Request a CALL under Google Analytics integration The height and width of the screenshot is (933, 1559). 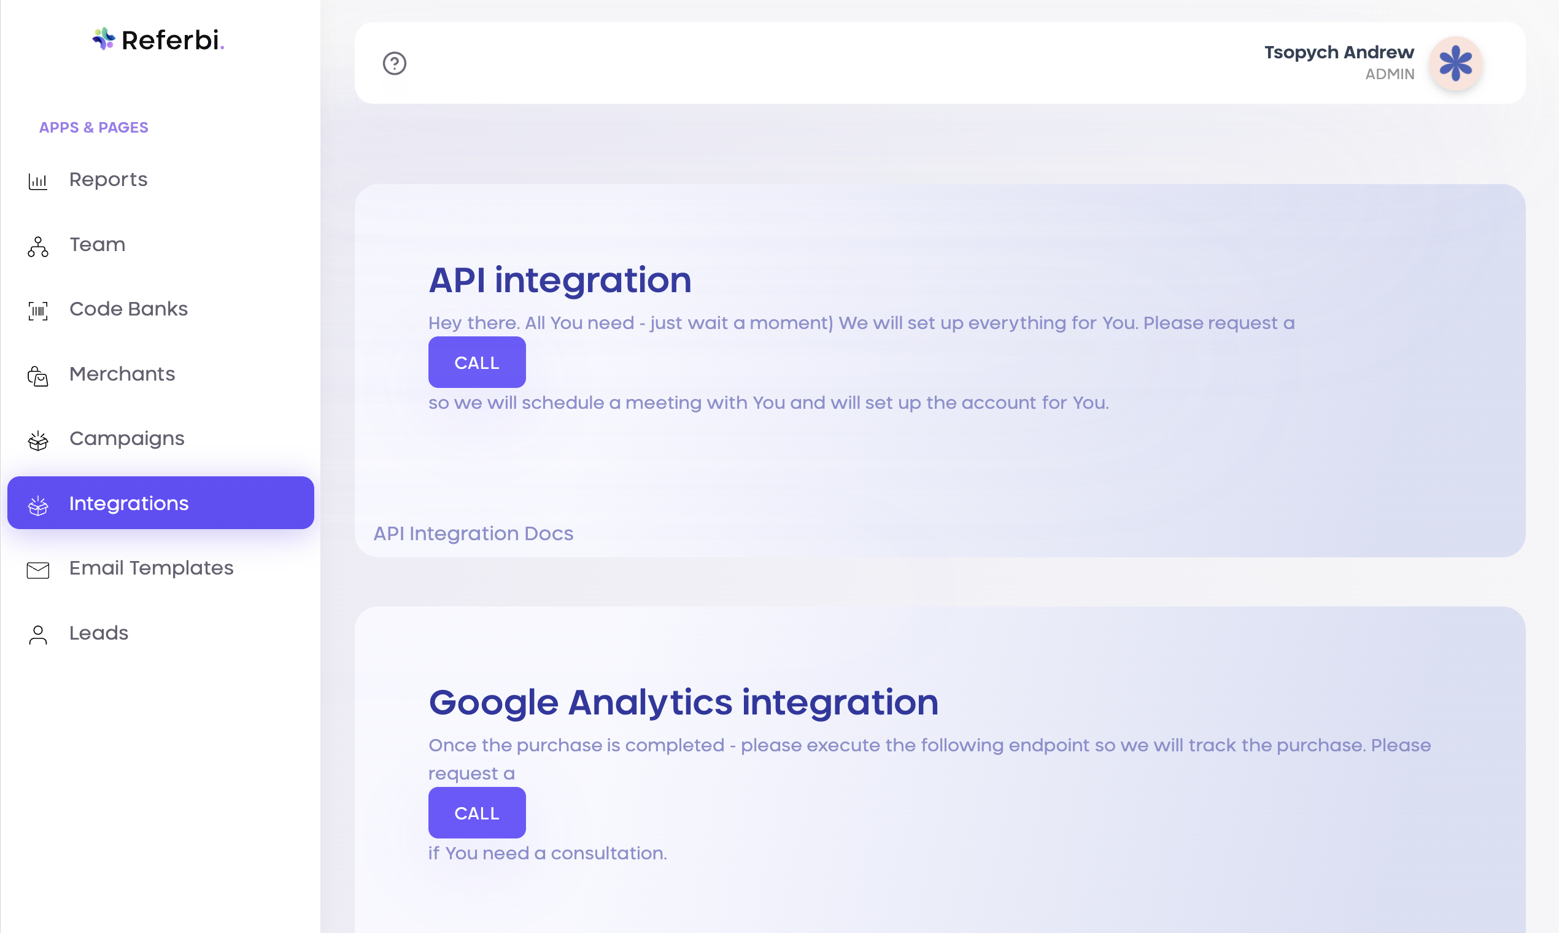476,812
